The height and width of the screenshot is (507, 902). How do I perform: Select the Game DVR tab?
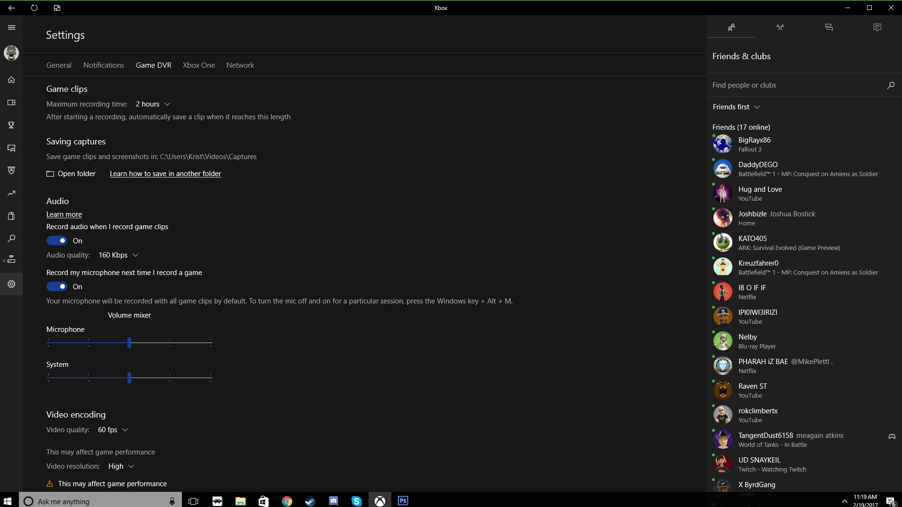pyautogui.click(x=153, y=65)
